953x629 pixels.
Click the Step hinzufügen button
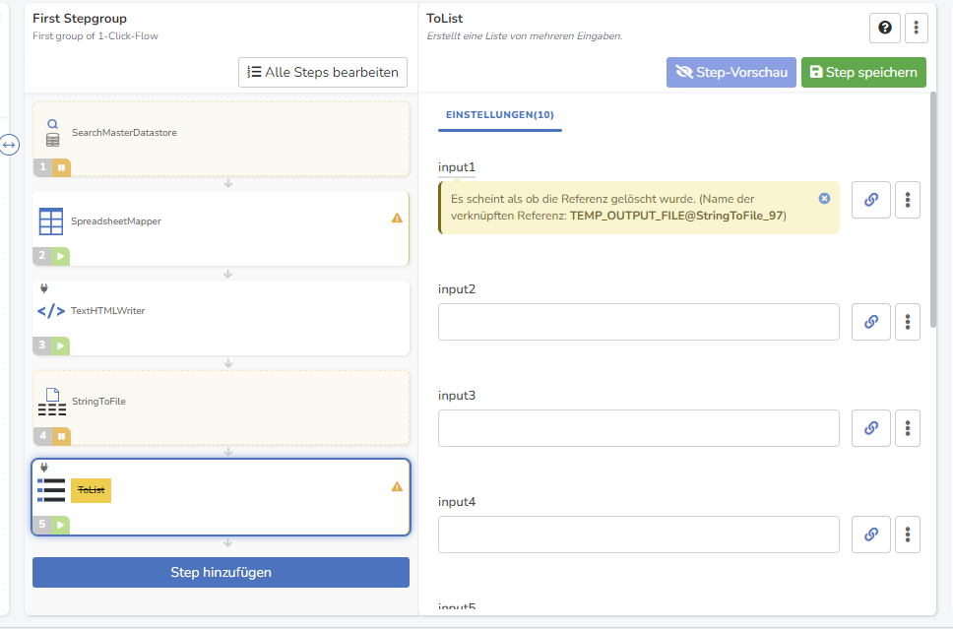(221, 573)
